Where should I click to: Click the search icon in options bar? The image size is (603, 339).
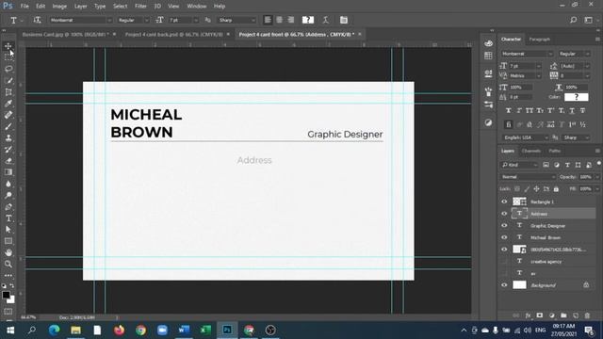click(x=573, y=20)
